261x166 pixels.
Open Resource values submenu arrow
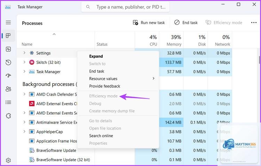pos(153,78)
